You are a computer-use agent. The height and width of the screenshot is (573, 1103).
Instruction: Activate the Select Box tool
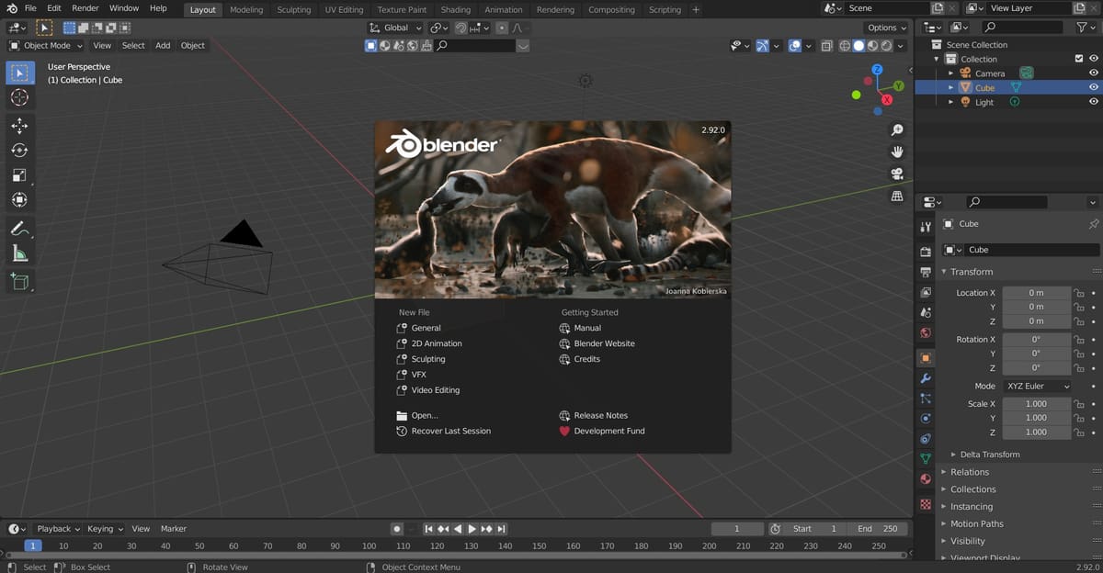19,73
